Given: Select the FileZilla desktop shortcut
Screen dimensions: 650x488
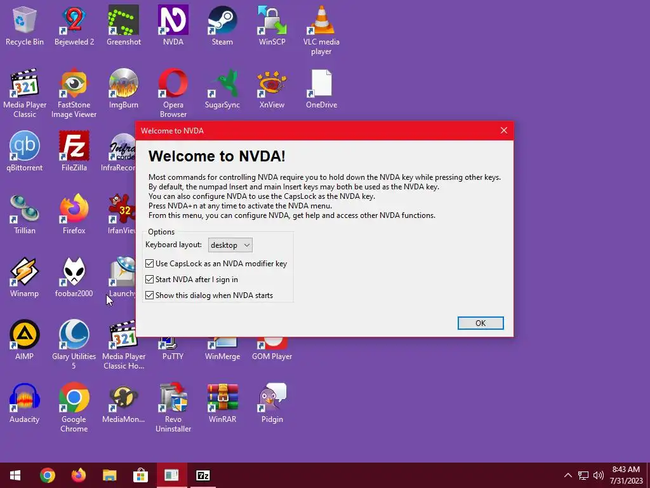Looking at the screenshot, I should [x=74, y=151].
